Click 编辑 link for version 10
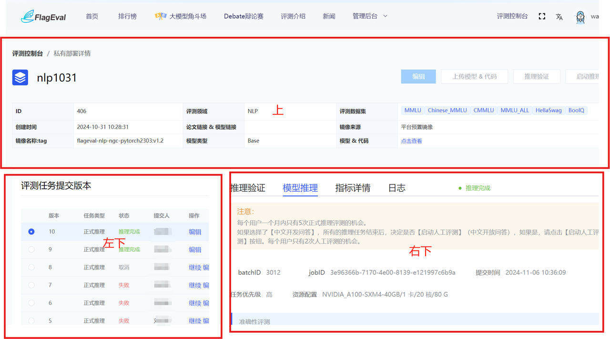 click(195, 232)
